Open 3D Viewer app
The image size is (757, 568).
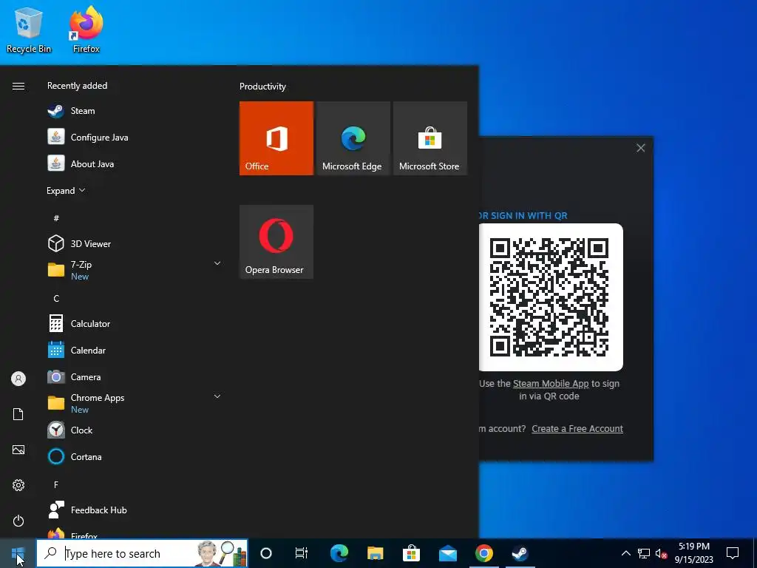[x=135, y=244]
